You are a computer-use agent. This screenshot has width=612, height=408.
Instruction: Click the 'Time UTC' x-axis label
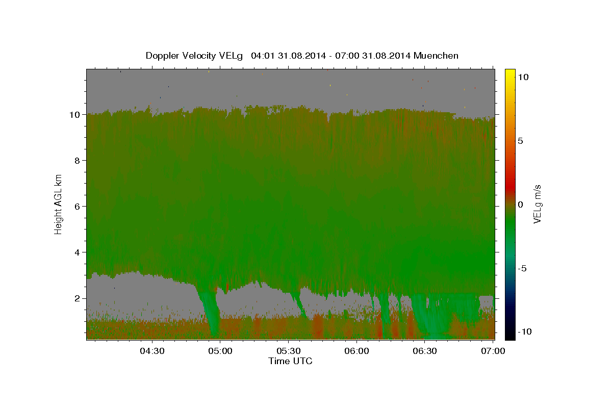(x=291, y=361)
